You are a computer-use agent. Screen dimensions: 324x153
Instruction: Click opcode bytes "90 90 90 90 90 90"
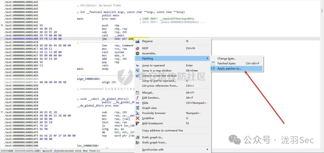click(53, 82)
